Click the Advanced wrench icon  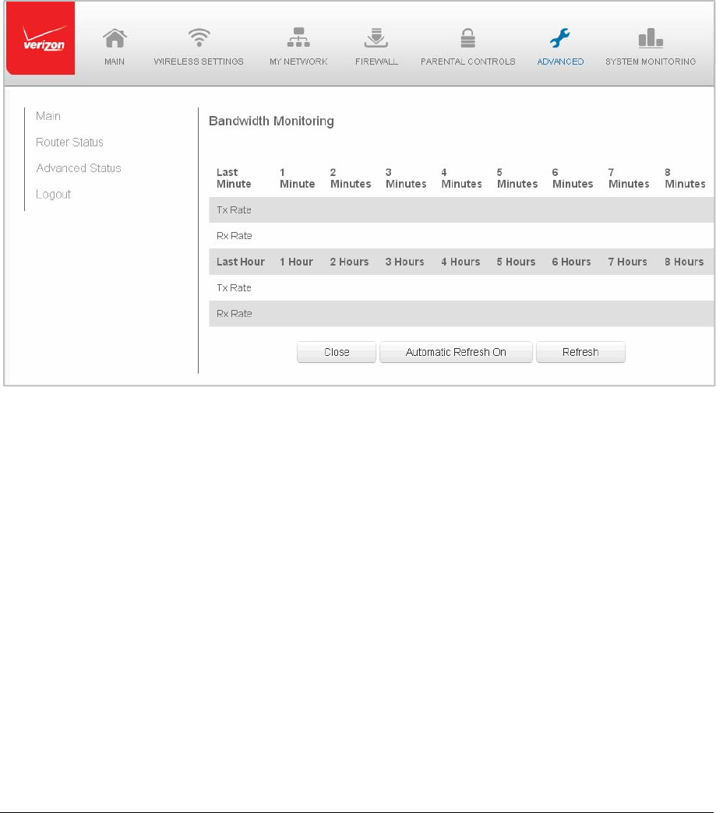coord(560,38)
